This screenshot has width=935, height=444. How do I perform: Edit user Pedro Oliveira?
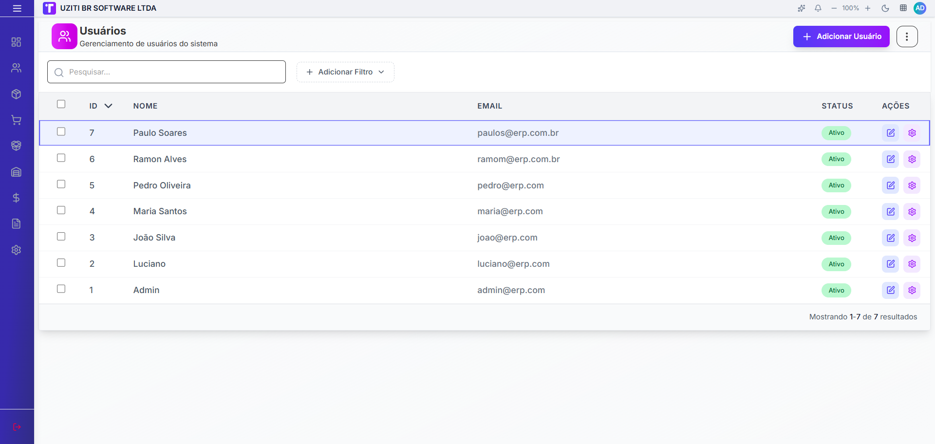pos(891,185)
